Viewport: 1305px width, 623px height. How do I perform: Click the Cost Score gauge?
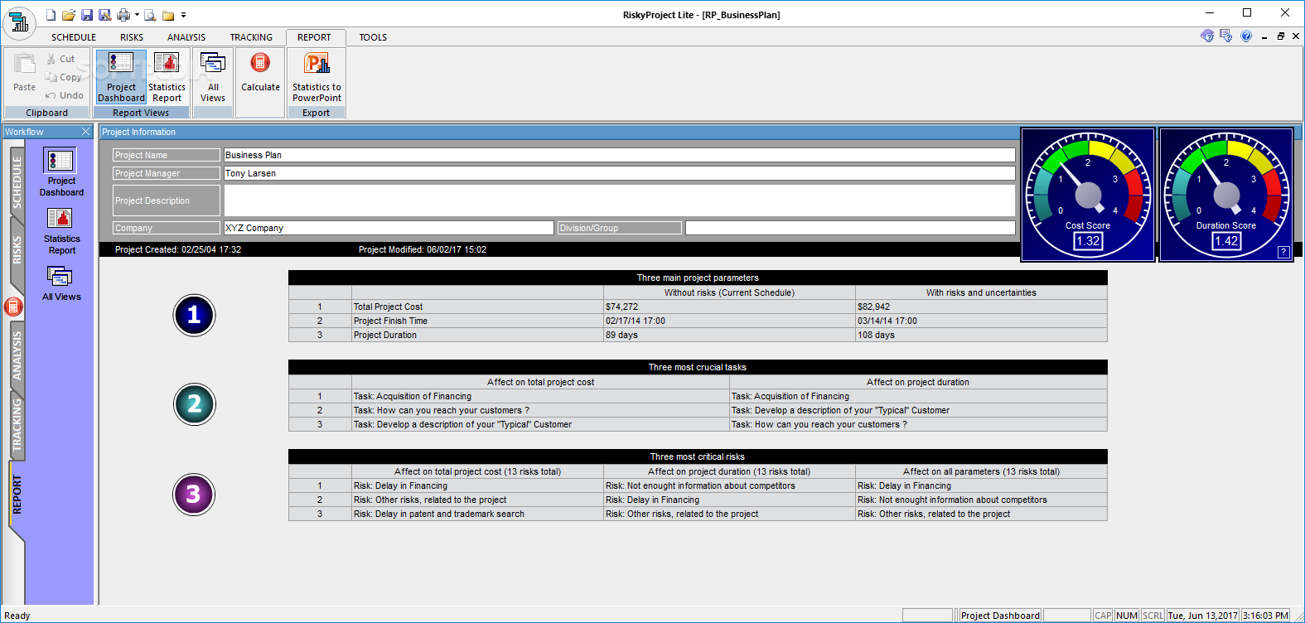coord(1088,195)
